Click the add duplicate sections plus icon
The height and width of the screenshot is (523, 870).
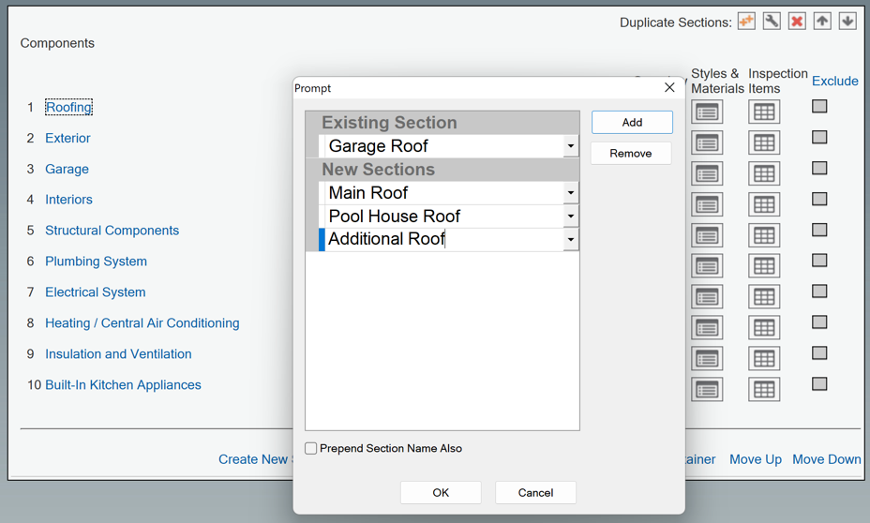746,21
